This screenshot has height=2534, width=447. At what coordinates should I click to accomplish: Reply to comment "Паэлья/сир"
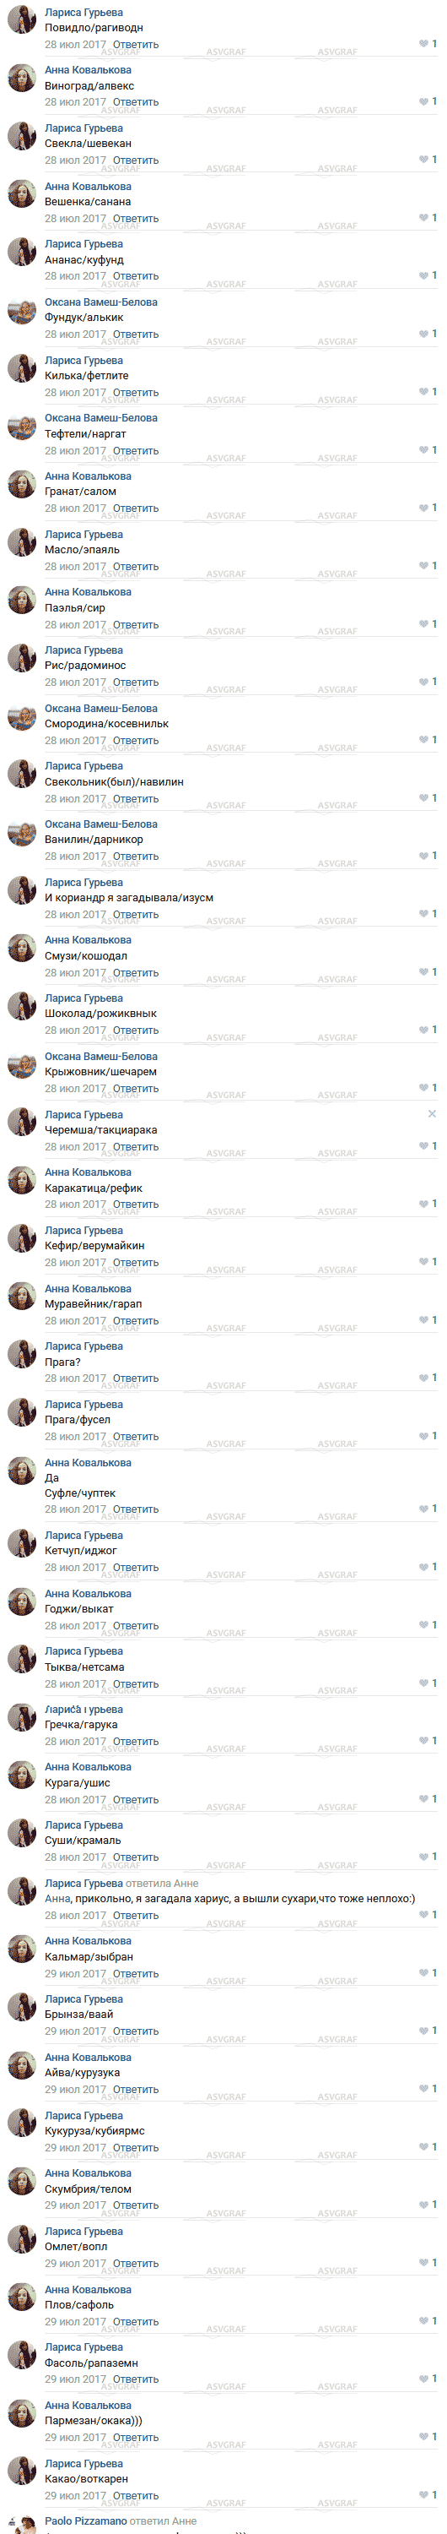click(136, 625)
